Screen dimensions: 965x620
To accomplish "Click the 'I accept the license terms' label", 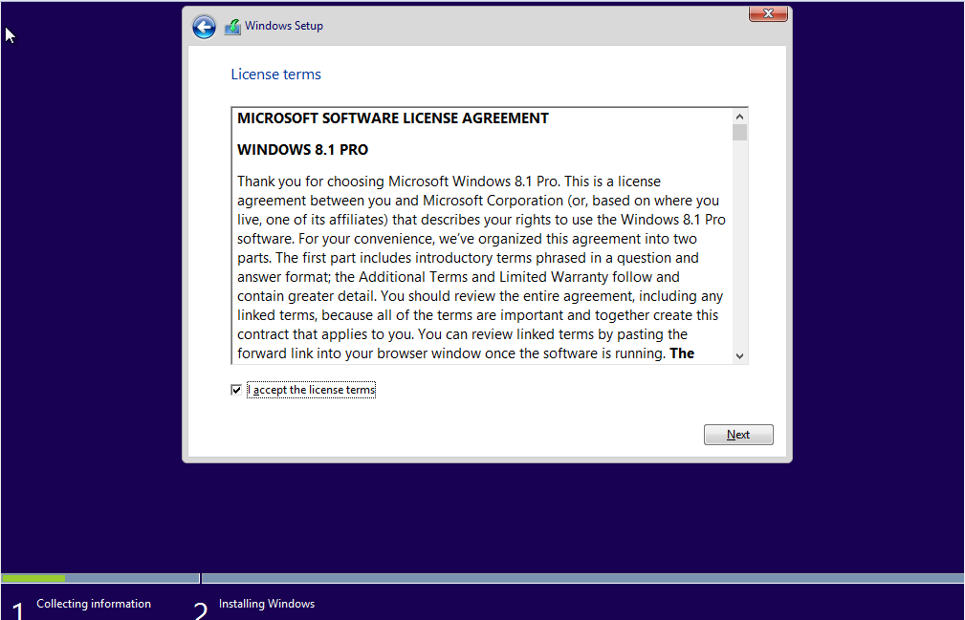I will tap(312, 390).
